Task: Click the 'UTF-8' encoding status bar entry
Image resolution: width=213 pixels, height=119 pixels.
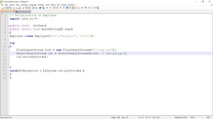Action: [x=192, y=118]
